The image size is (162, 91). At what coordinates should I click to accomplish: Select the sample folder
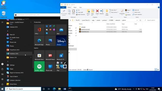point(110,27)
